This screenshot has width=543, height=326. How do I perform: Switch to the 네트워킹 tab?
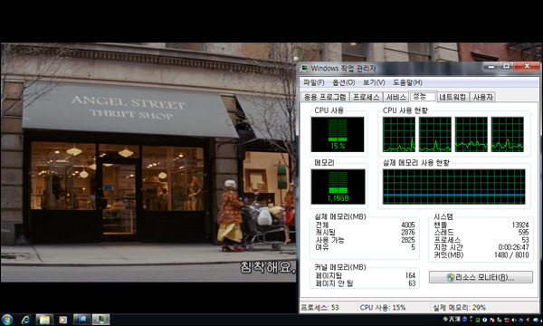(452, 98)
